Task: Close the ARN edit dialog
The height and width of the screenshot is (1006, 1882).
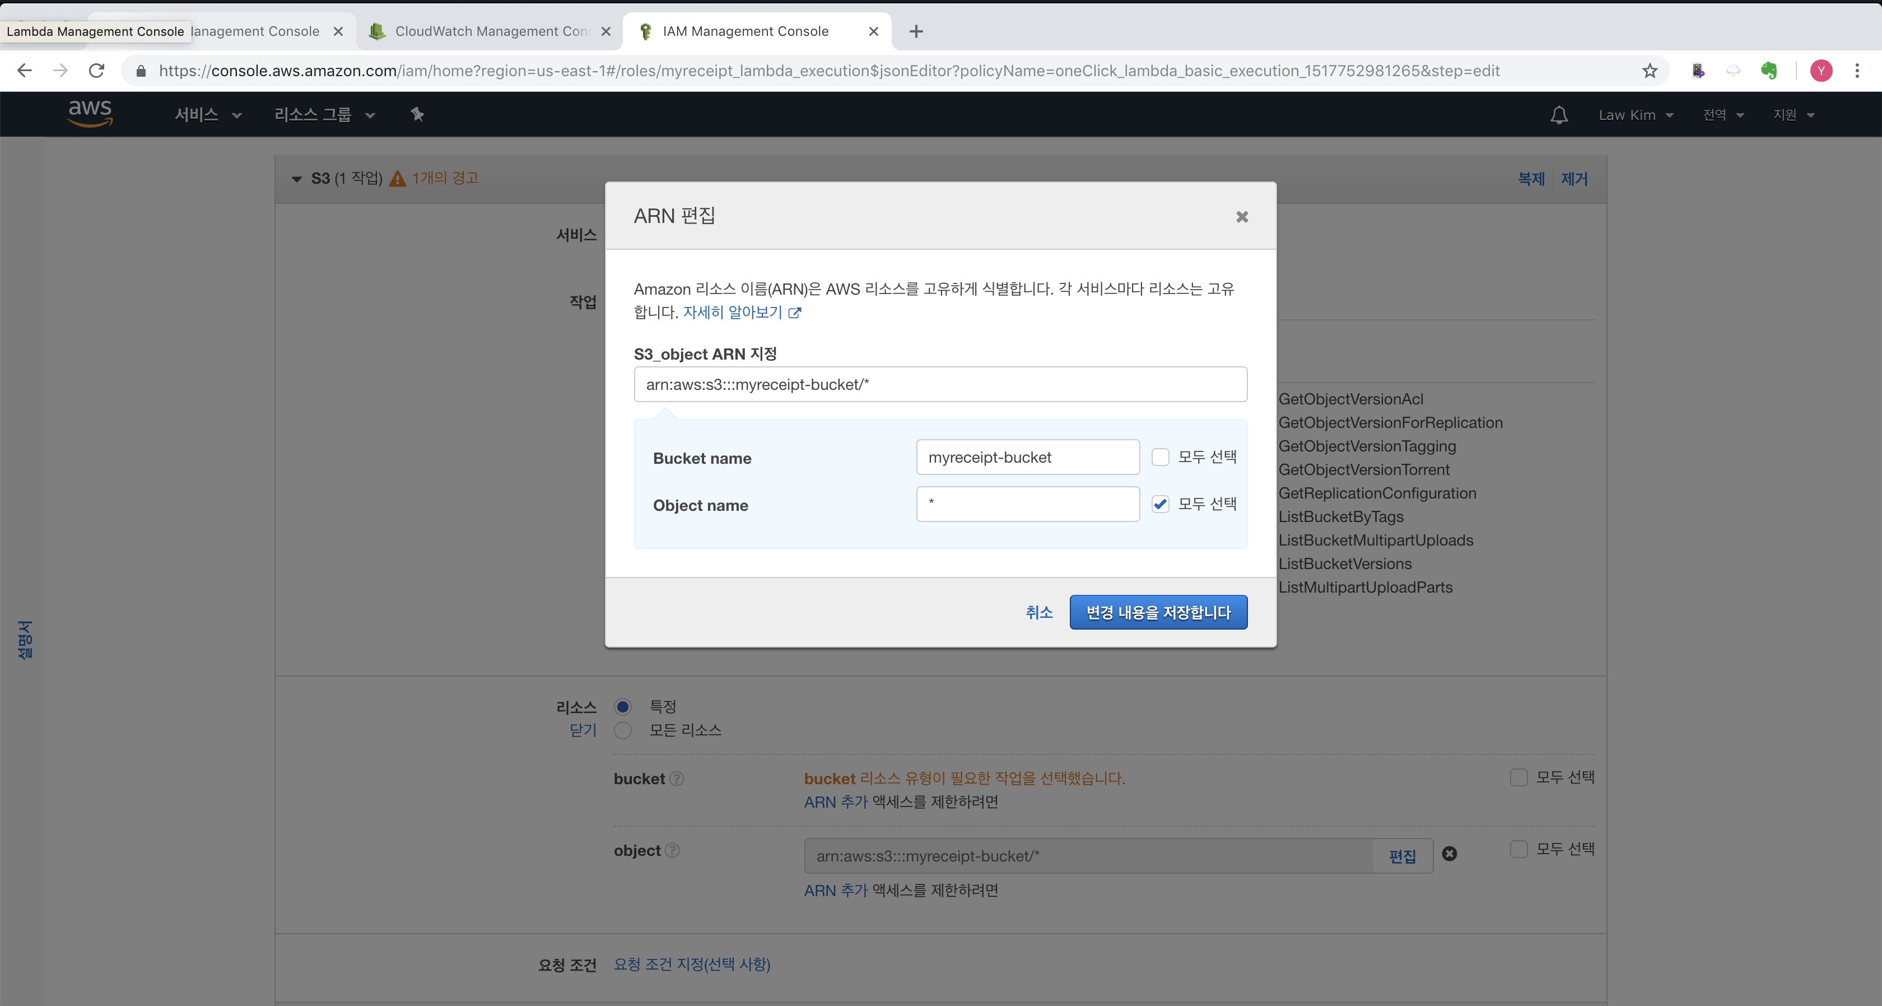Action: click(1241, 217)
